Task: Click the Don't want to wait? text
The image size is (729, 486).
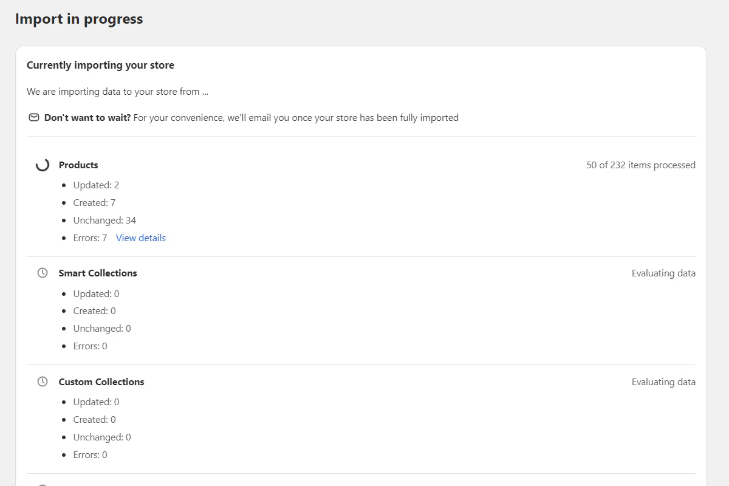Action: 87,118
